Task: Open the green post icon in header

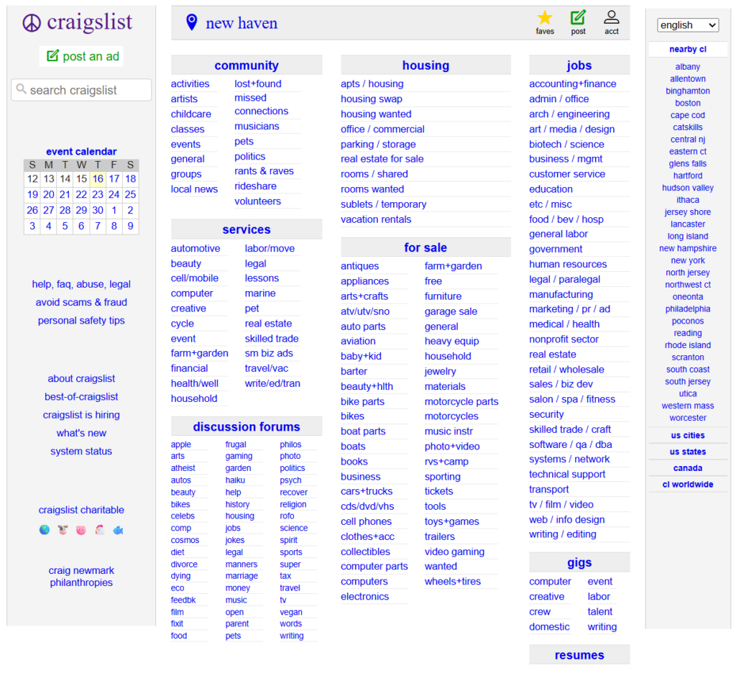Action: click(x=578, y=18)
